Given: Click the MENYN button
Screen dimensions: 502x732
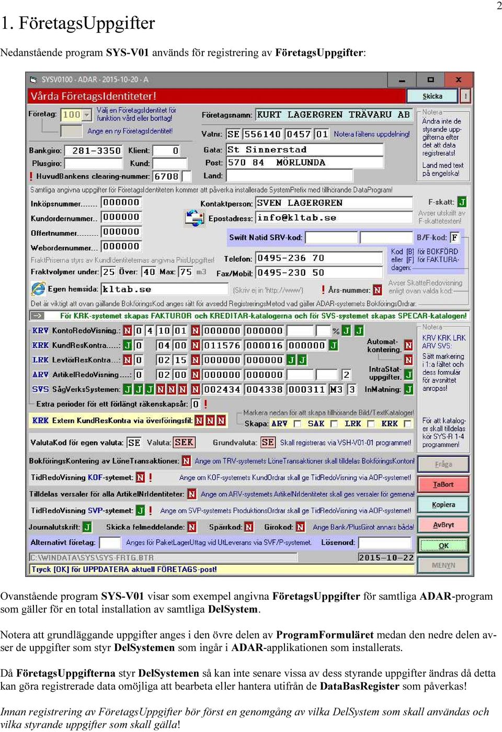Looking at the screenshot, I should coord(443,565).
